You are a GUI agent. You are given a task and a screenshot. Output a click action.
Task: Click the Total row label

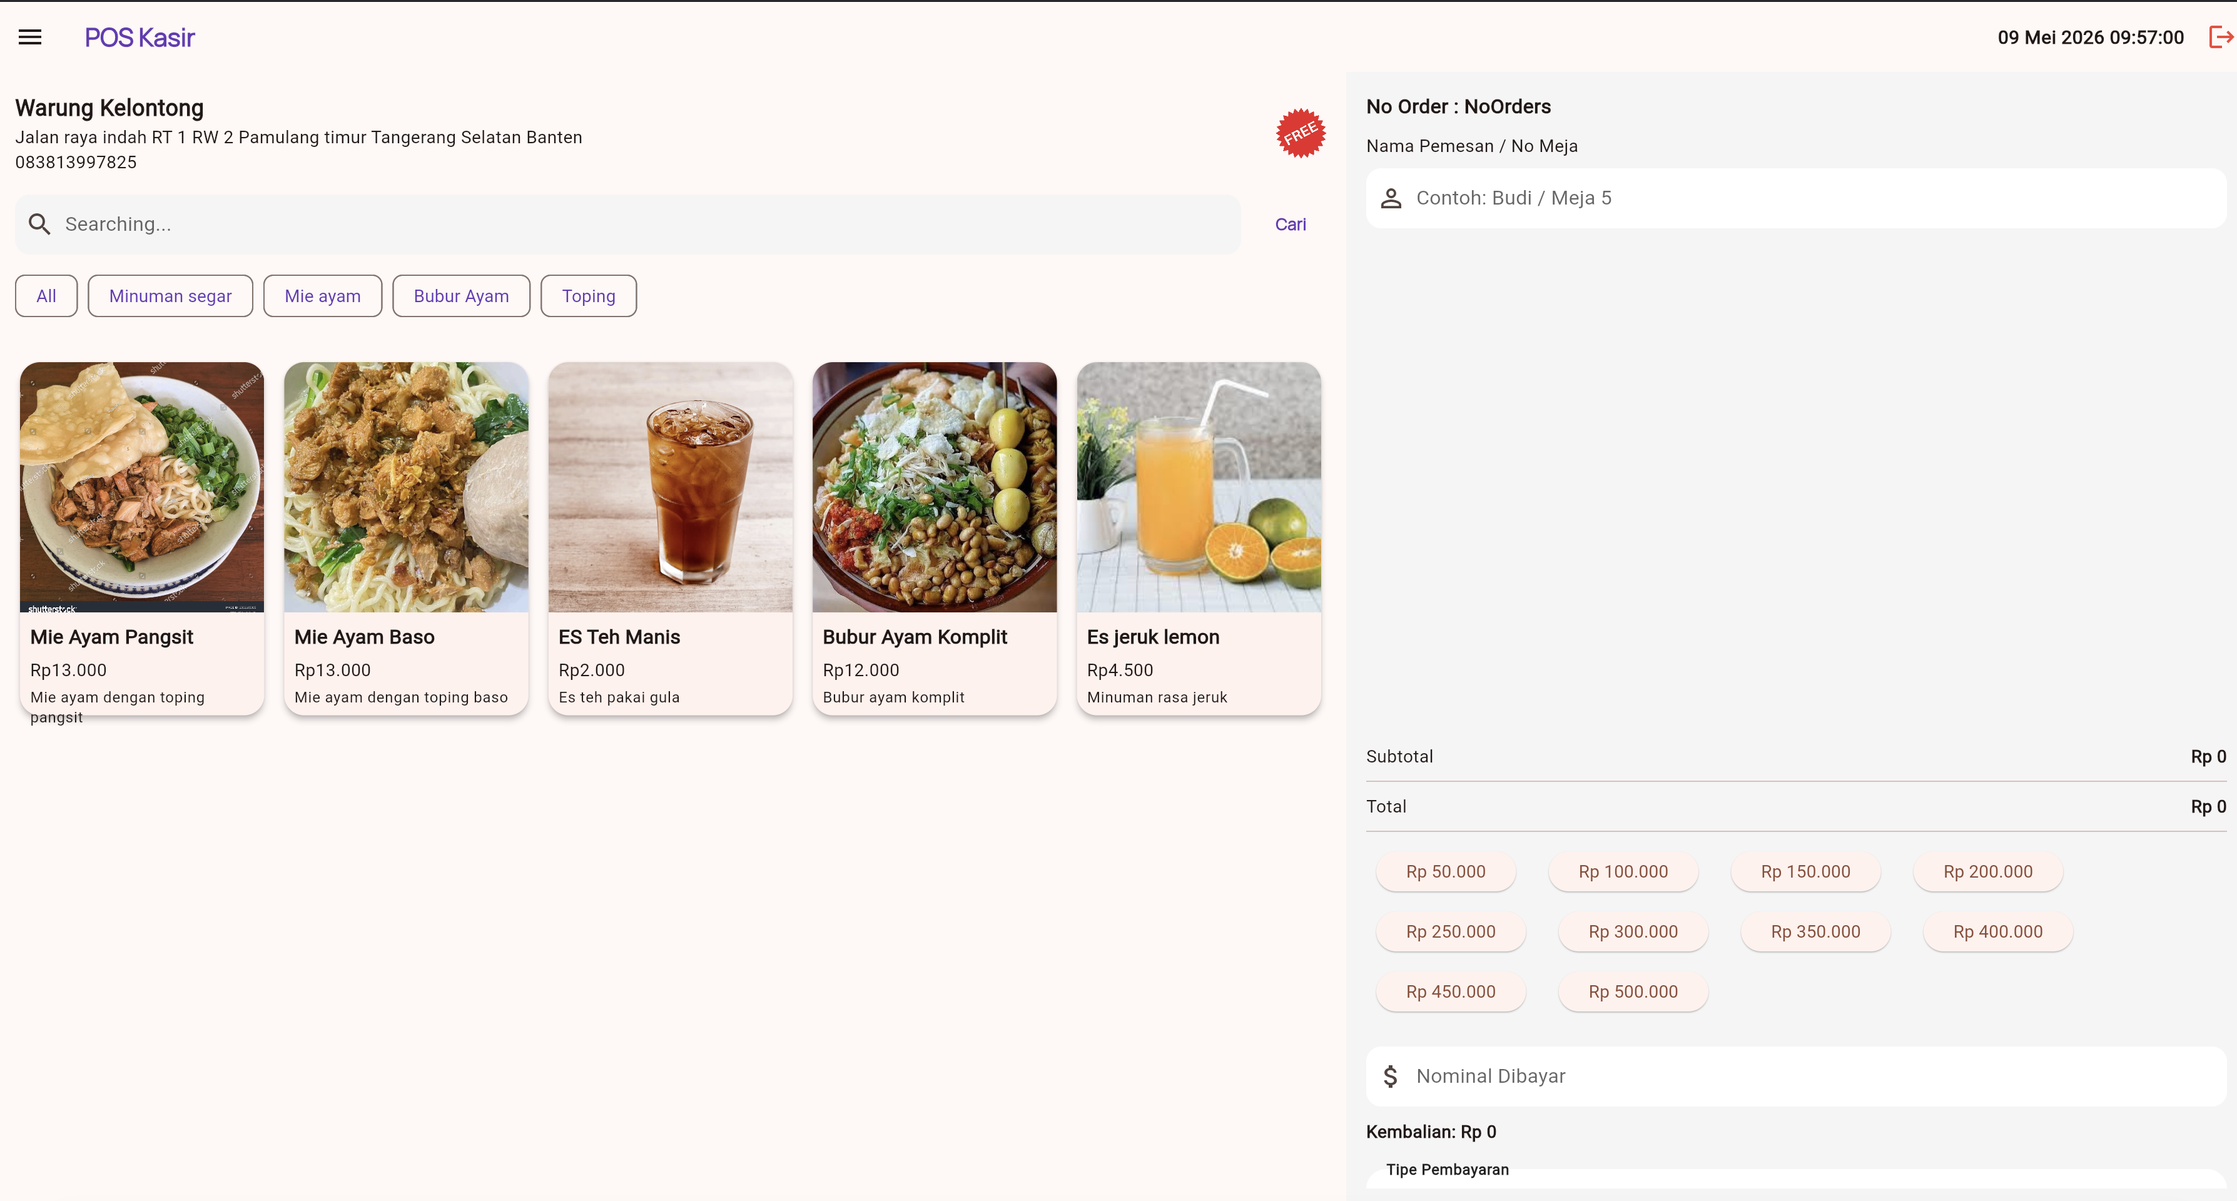click(1386, 807)
